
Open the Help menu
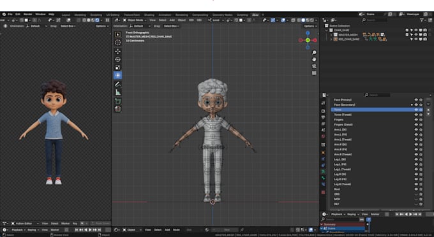click(x=52, y=15)
